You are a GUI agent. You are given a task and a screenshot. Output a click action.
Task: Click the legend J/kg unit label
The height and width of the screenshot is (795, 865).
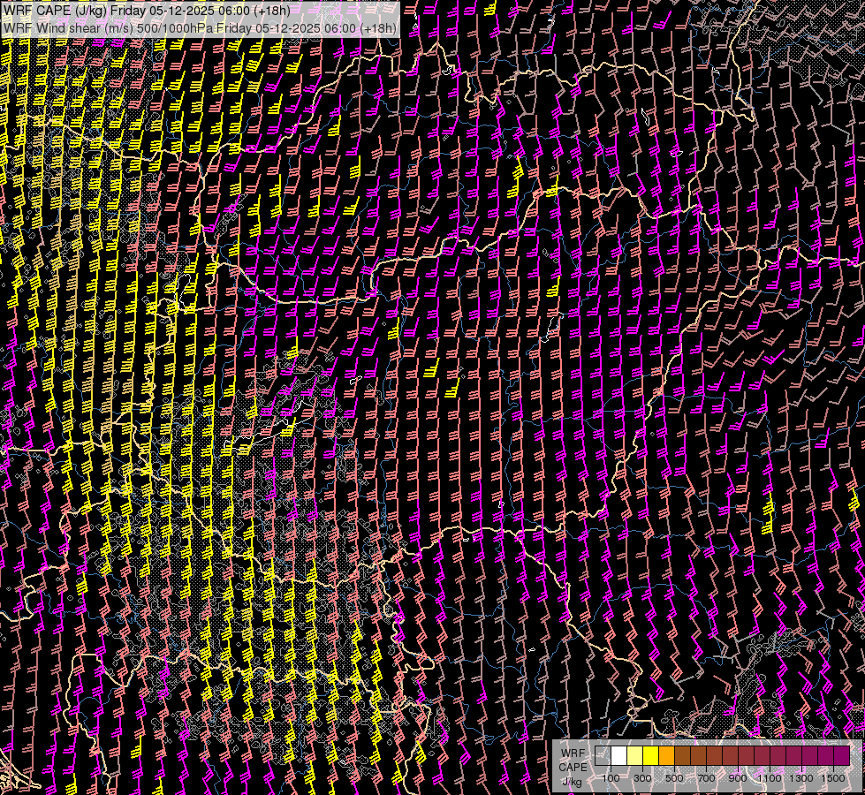tap(572, 782)
